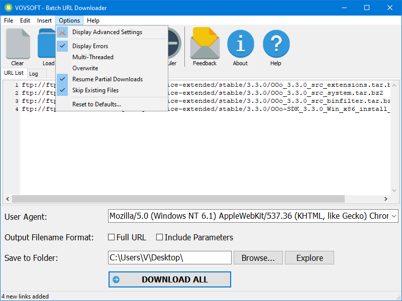Image resolution: width=402 pixels, height=301 pixels.
Task: Toggle Skip Existing Files option
Action: (112, 90)
